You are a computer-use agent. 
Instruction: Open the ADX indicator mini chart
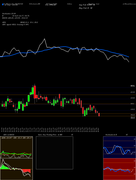[x=17, y=147]
